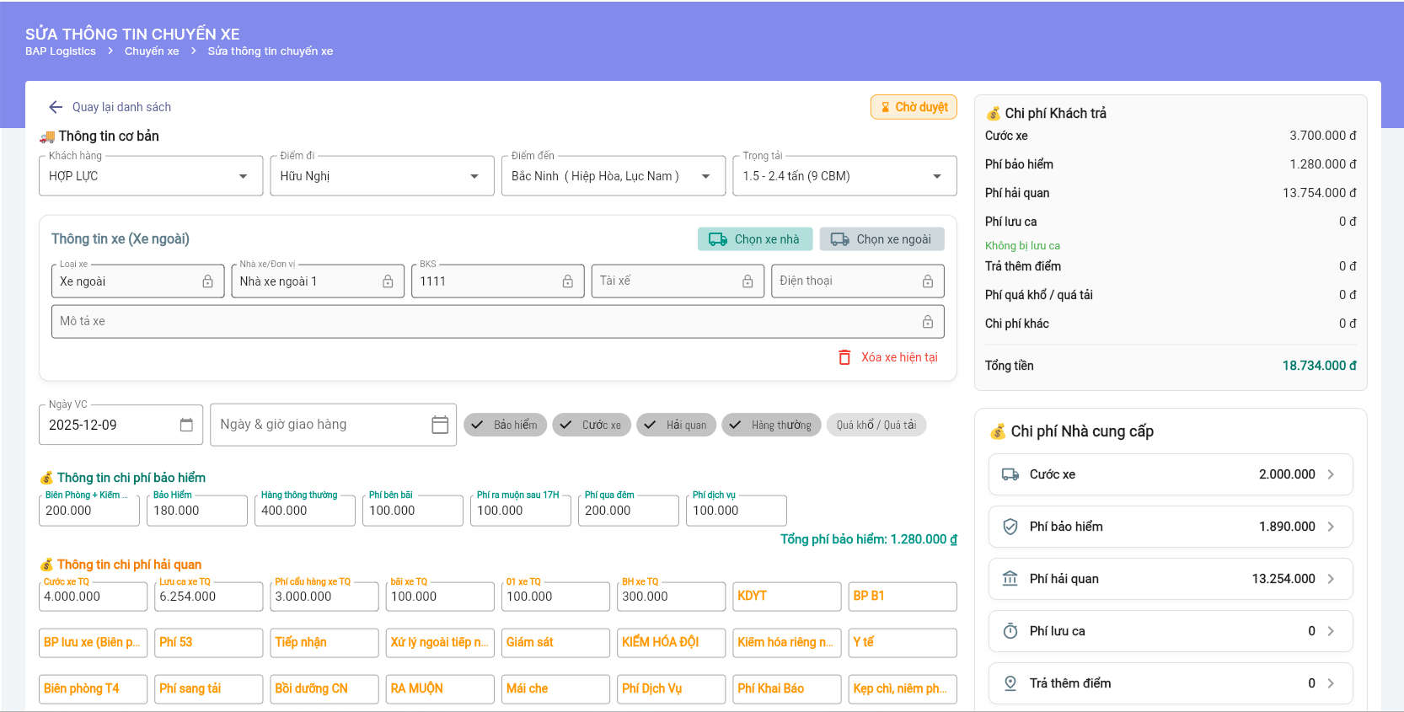
Task: Toggle the Bảo hiểm chip
Action: 505,425
